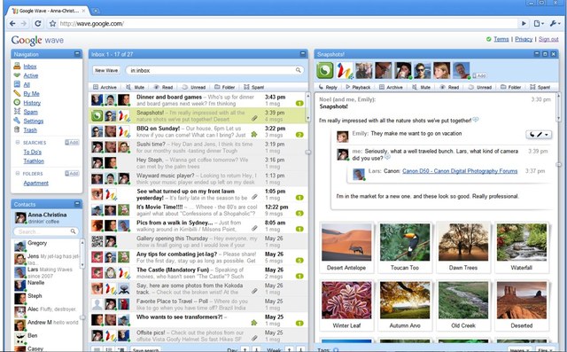Image resolution: width=567 pixels, height=352 pixels.
Task: Mute the selected wave from inbox toolbar
Action: 135,87
